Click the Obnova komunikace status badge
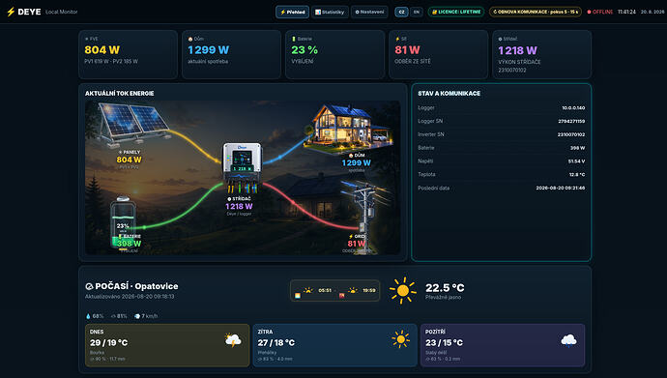The height and width of the screenshot is (378, 667). point(536,12)
